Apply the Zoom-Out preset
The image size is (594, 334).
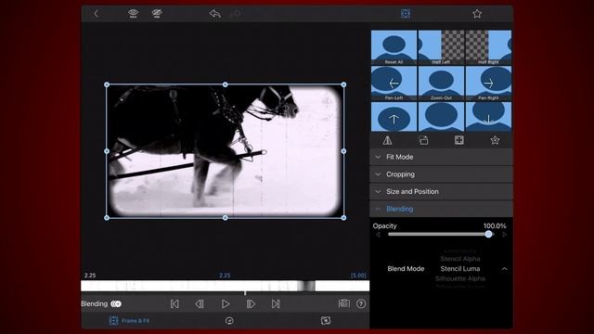(441, 83)
